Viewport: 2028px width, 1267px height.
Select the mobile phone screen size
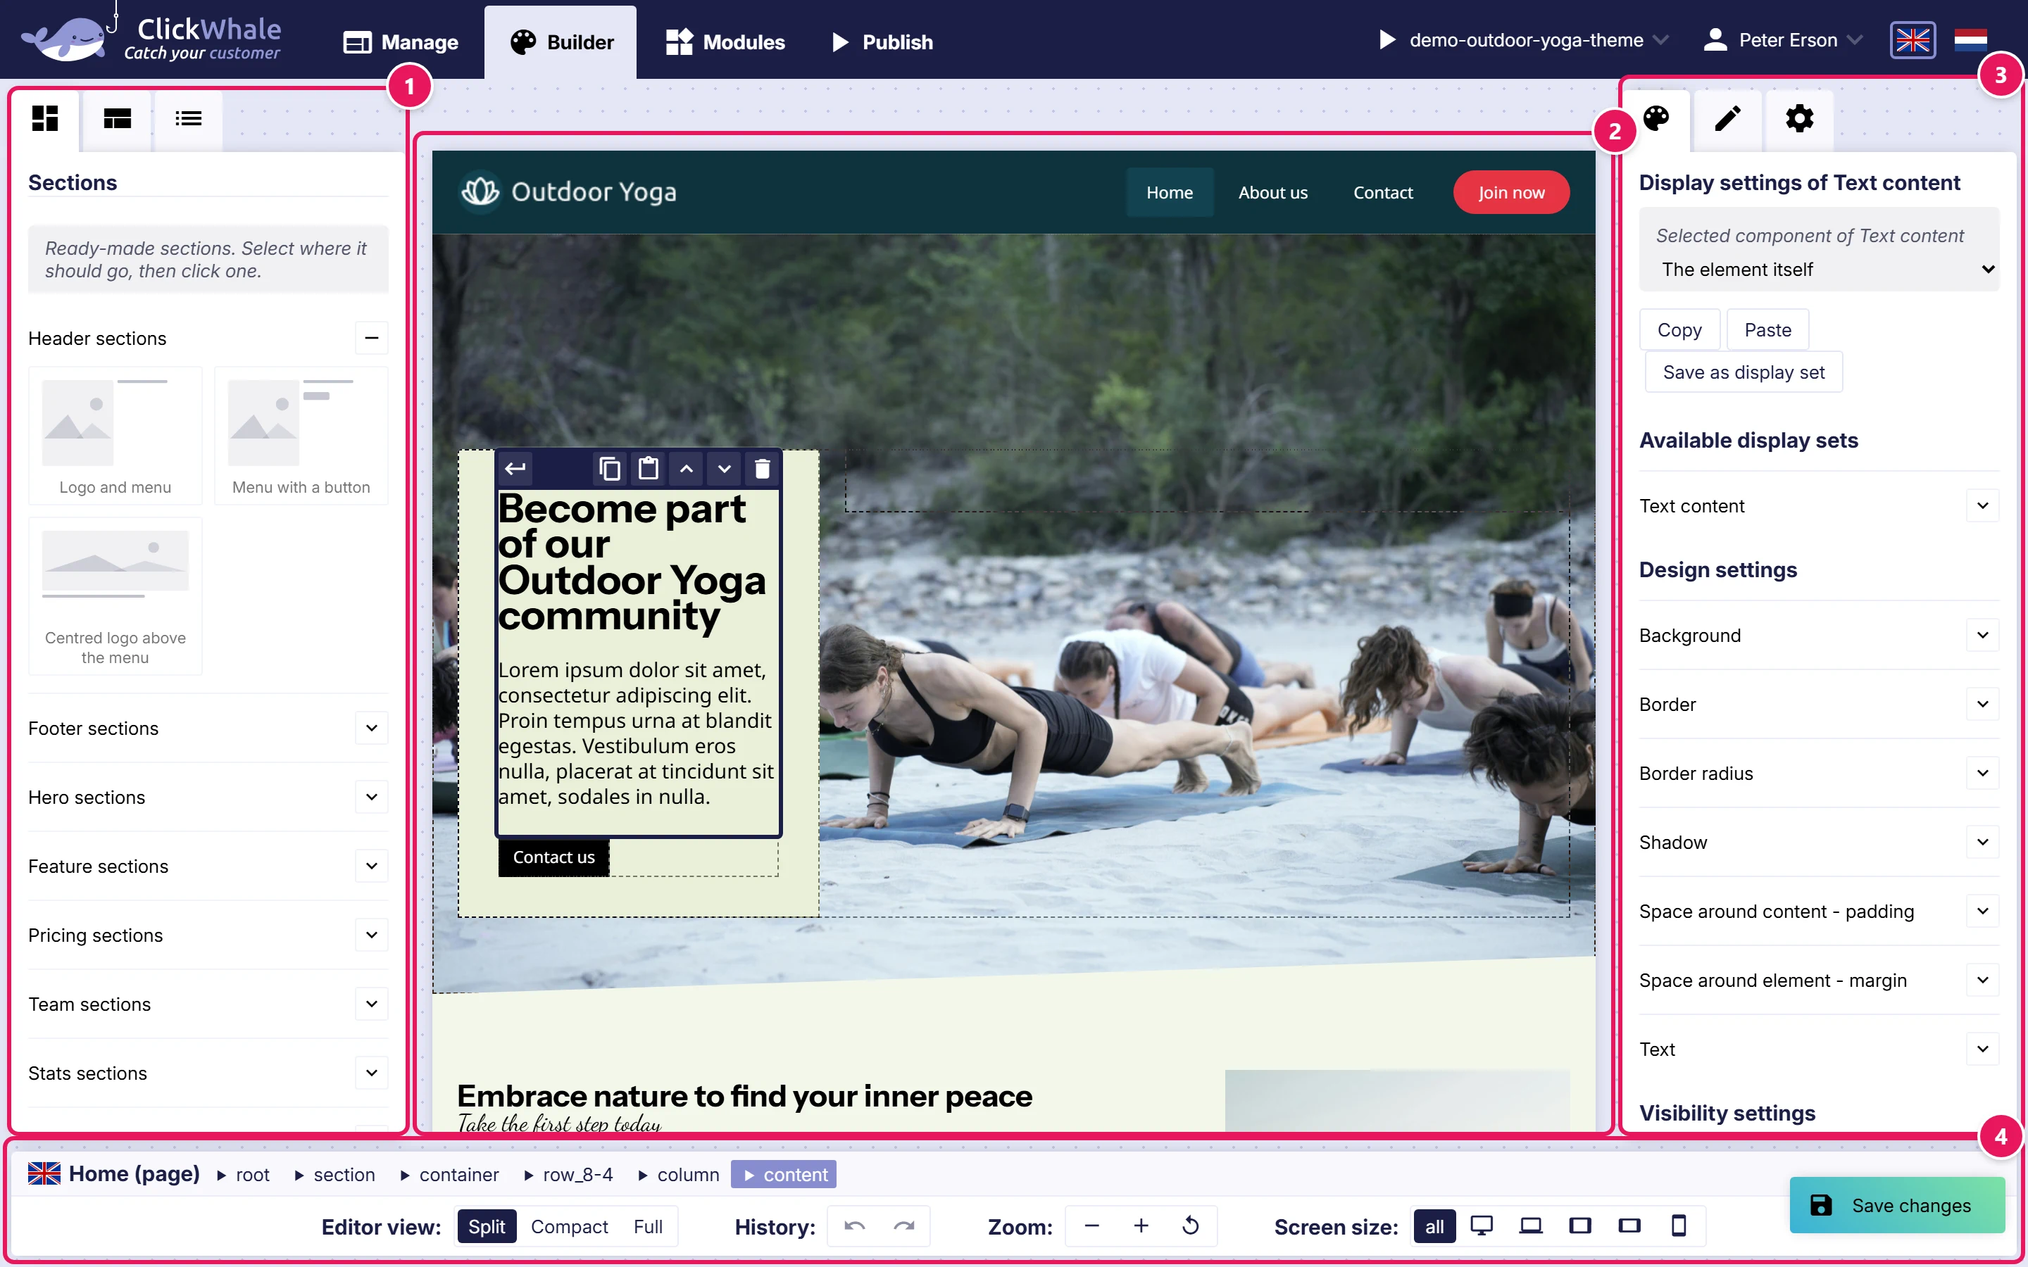[1679, 1226]
